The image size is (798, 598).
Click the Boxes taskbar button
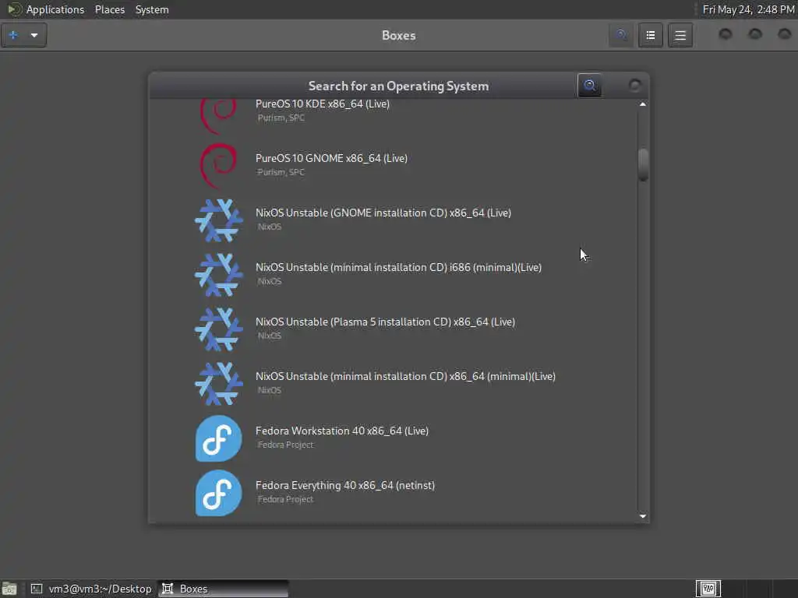[x=223, y=589]
